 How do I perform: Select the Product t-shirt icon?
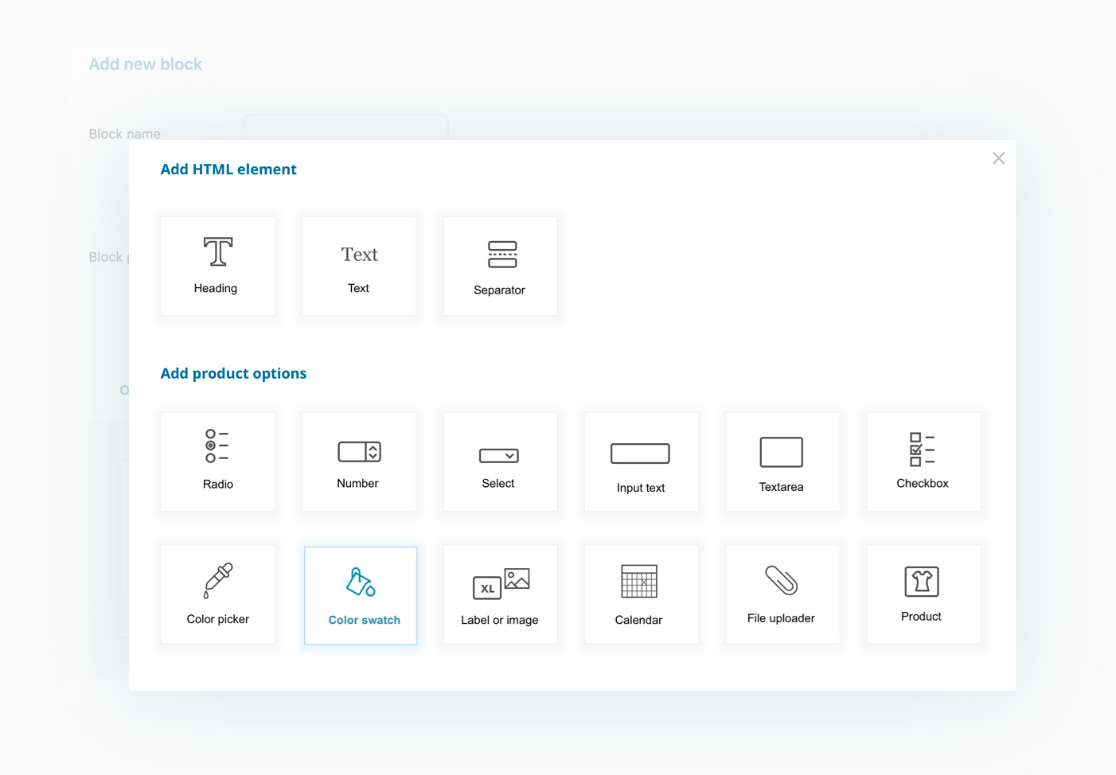click(x=922, y=582)
